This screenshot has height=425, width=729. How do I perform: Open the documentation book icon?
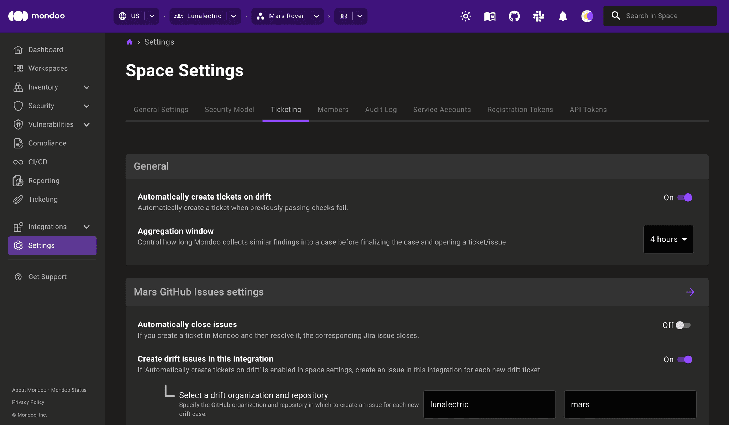pyautogui.click(x=489, y=16)
